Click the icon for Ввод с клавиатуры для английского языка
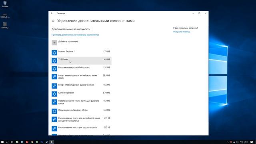Screen dimensions: 256x144 click(54, 76)
